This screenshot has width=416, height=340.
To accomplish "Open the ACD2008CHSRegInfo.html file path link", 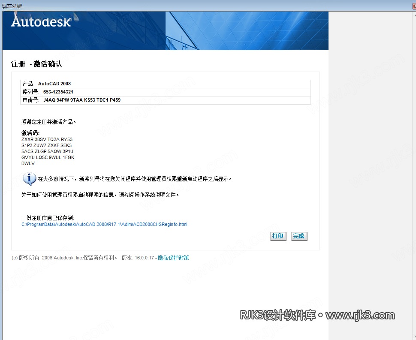I will [104, 224].
